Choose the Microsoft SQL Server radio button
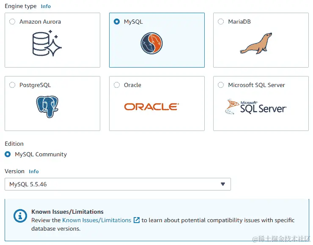This screenshot has height=245, width=313. [221, 85]
